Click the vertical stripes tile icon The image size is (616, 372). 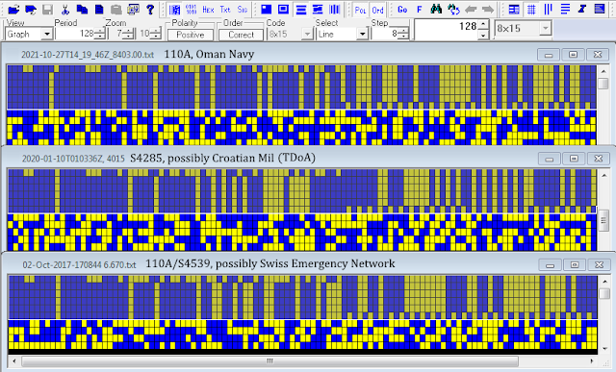click(334, 10)
